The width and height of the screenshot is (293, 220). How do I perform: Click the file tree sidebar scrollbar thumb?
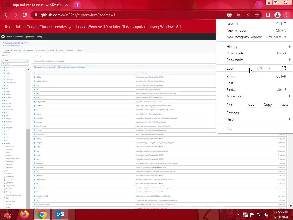click(x=28, y=168)
